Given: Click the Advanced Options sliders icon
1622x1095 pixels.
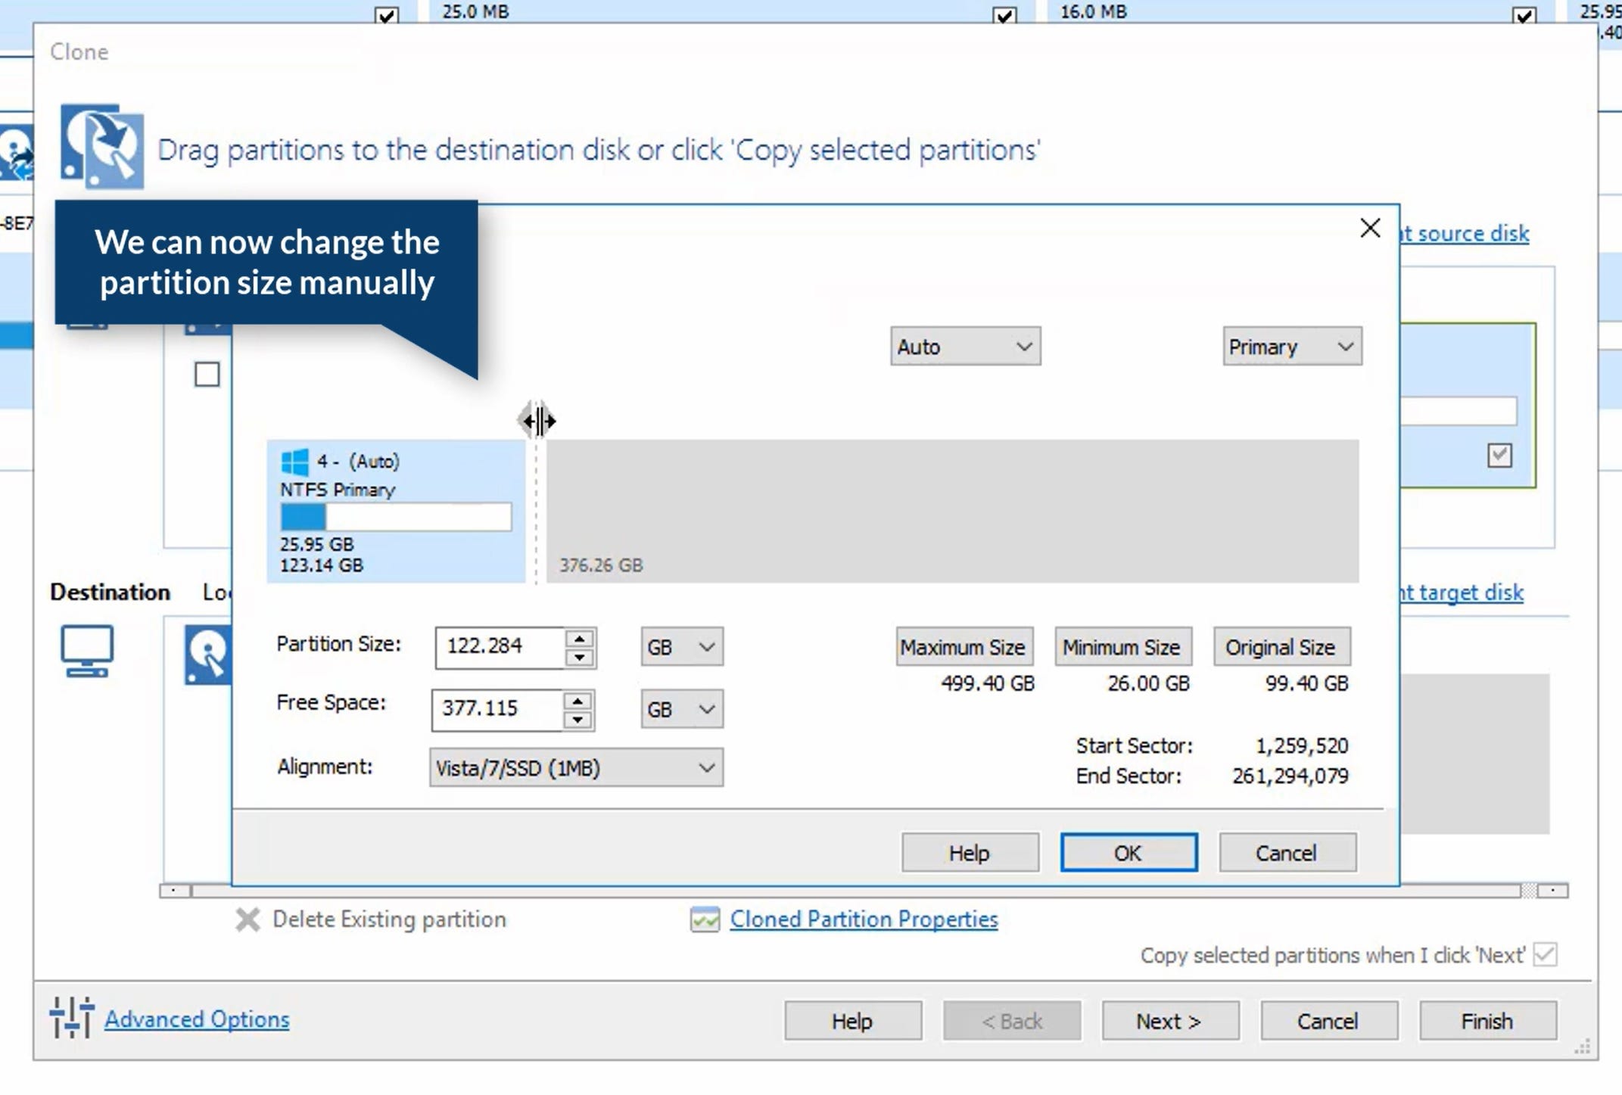Looking at the screenshot, I should 72,1017.
